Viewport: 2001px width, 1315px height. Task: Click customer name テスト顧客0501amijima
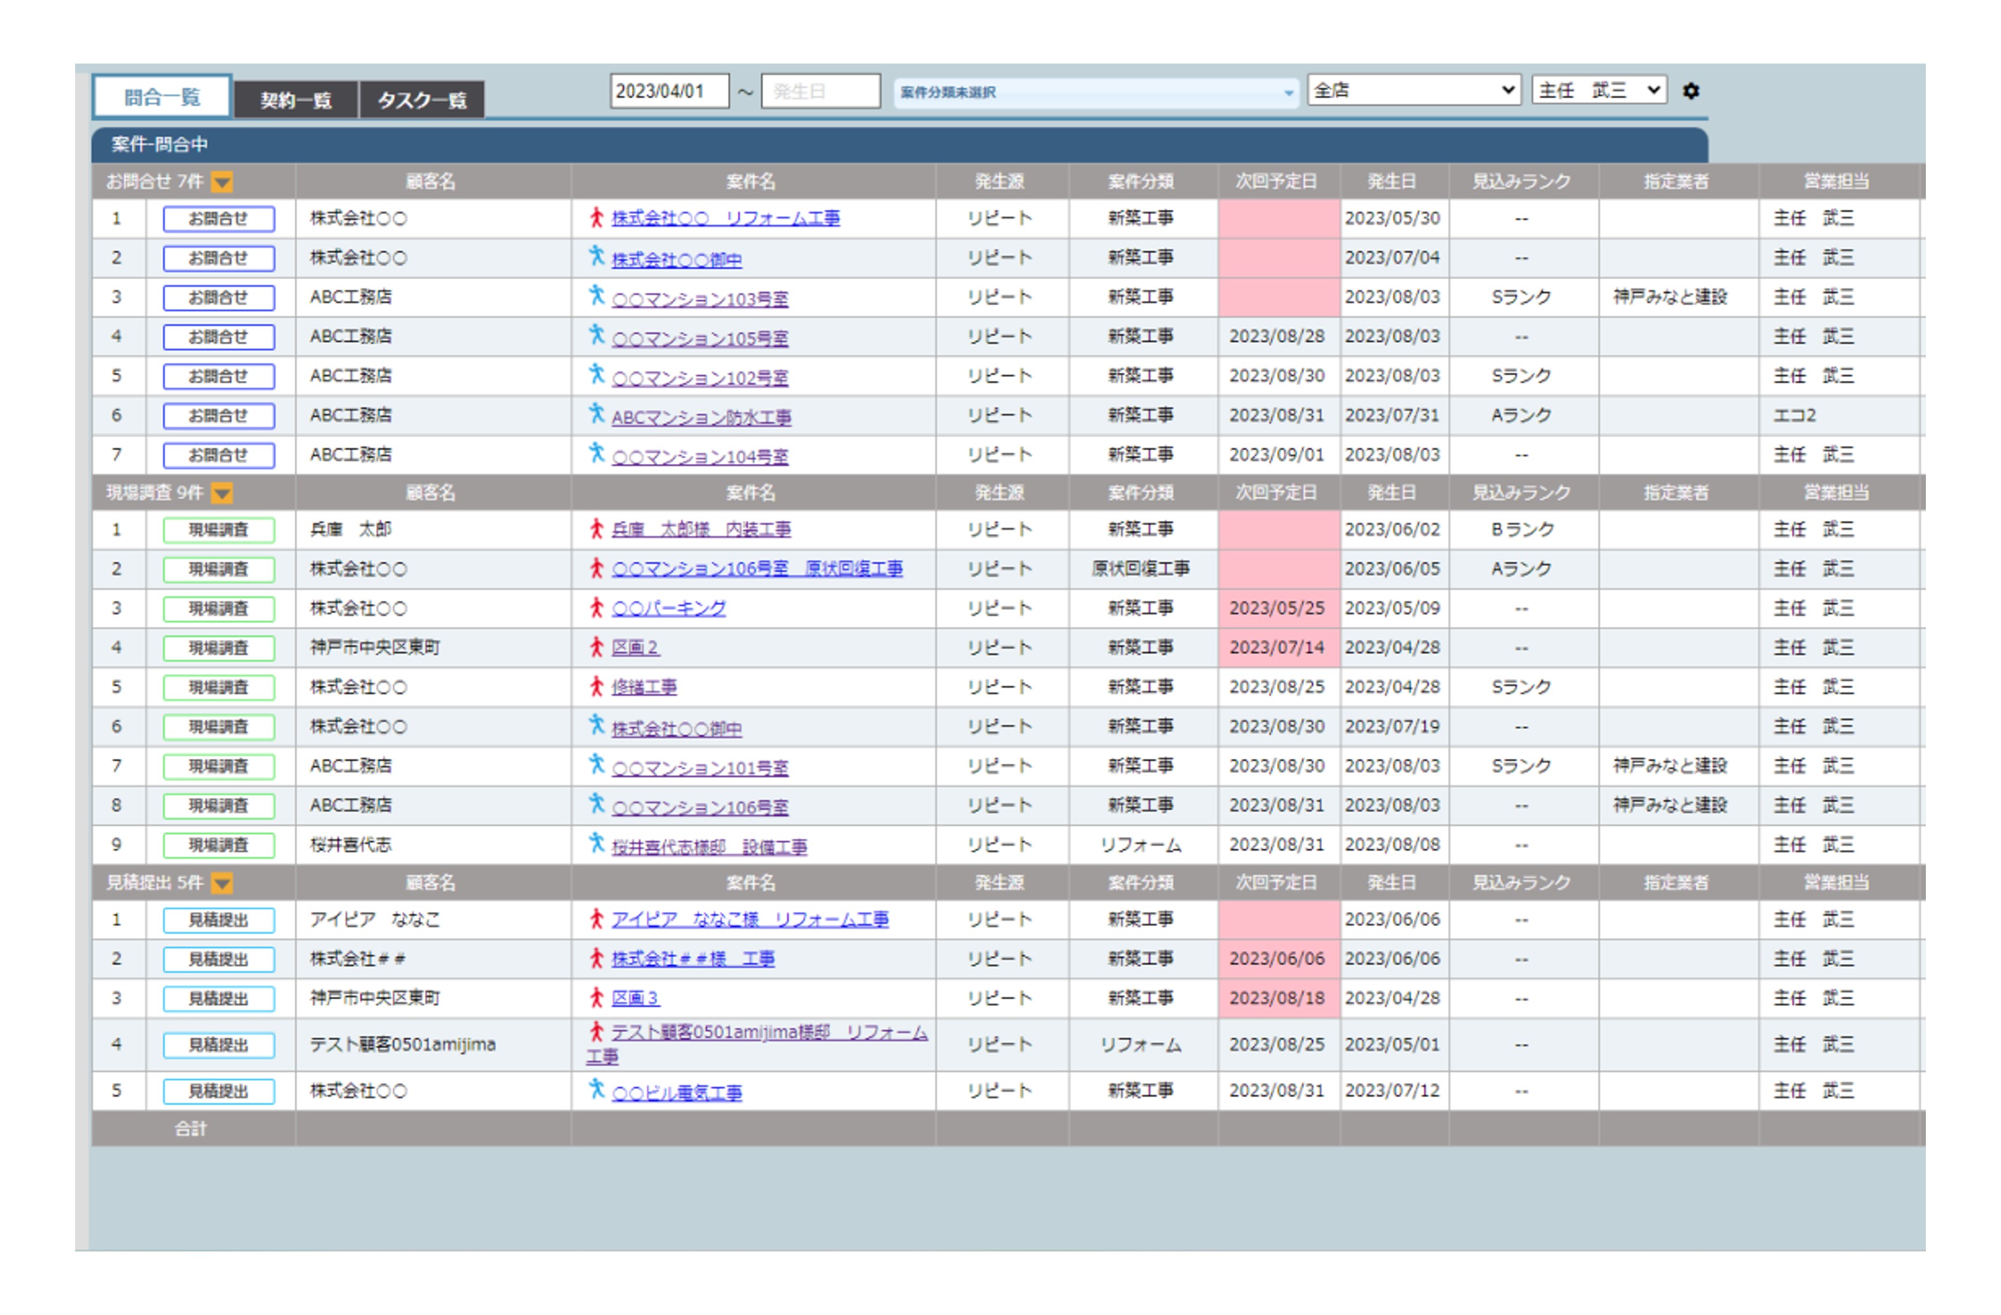point(403,1044)
